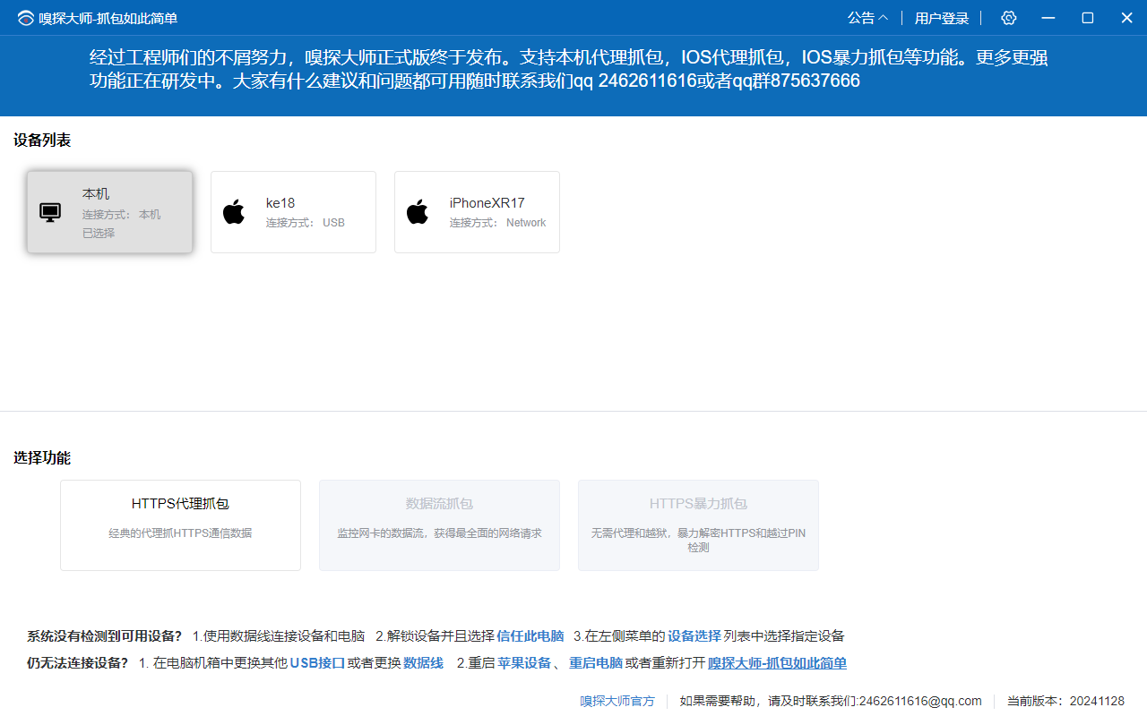This screenshot has height=716, width=1147.
Task: Expand the 公告 announcement dropdown
Action: pos(867,18)
